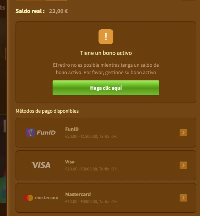Click the dimmed page area behind panel
200x216 pixels.
pyautogui.click(x=3, y=83)
